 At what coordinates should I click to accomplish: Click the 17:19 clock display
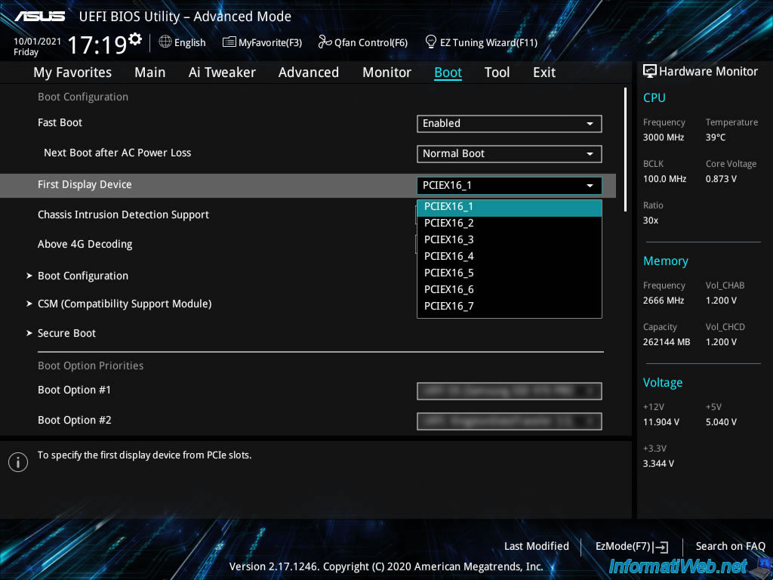97,45
